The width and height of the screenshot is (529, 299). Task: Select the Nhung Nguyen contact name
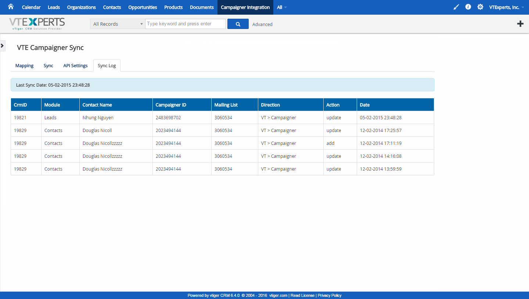[98, 118]
